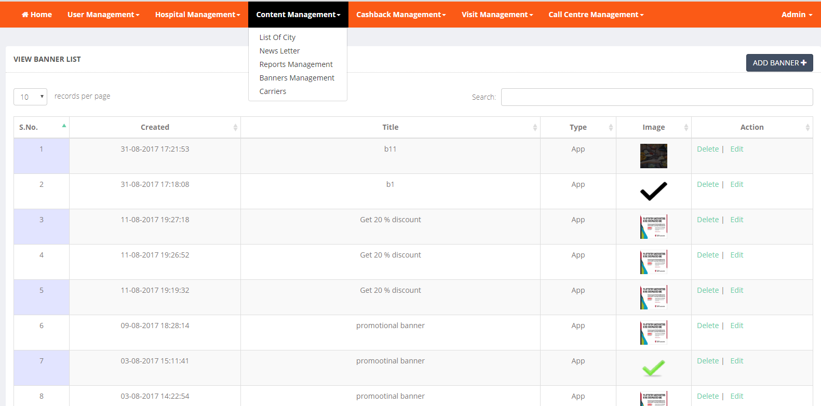Delete the banner in row 7
The width and height of the screenshot is (821, 406).
pos(708,361)
